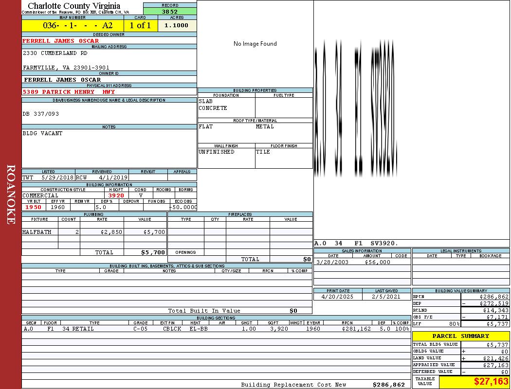Click the ROANOKE sidebar label
Viewport: 511px width, 389px height.
11,194
